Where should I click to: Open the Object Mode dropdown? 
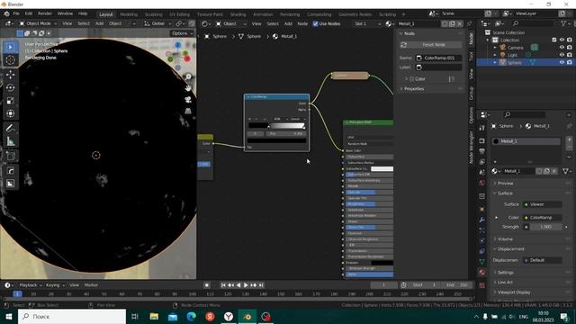point(38,23)
